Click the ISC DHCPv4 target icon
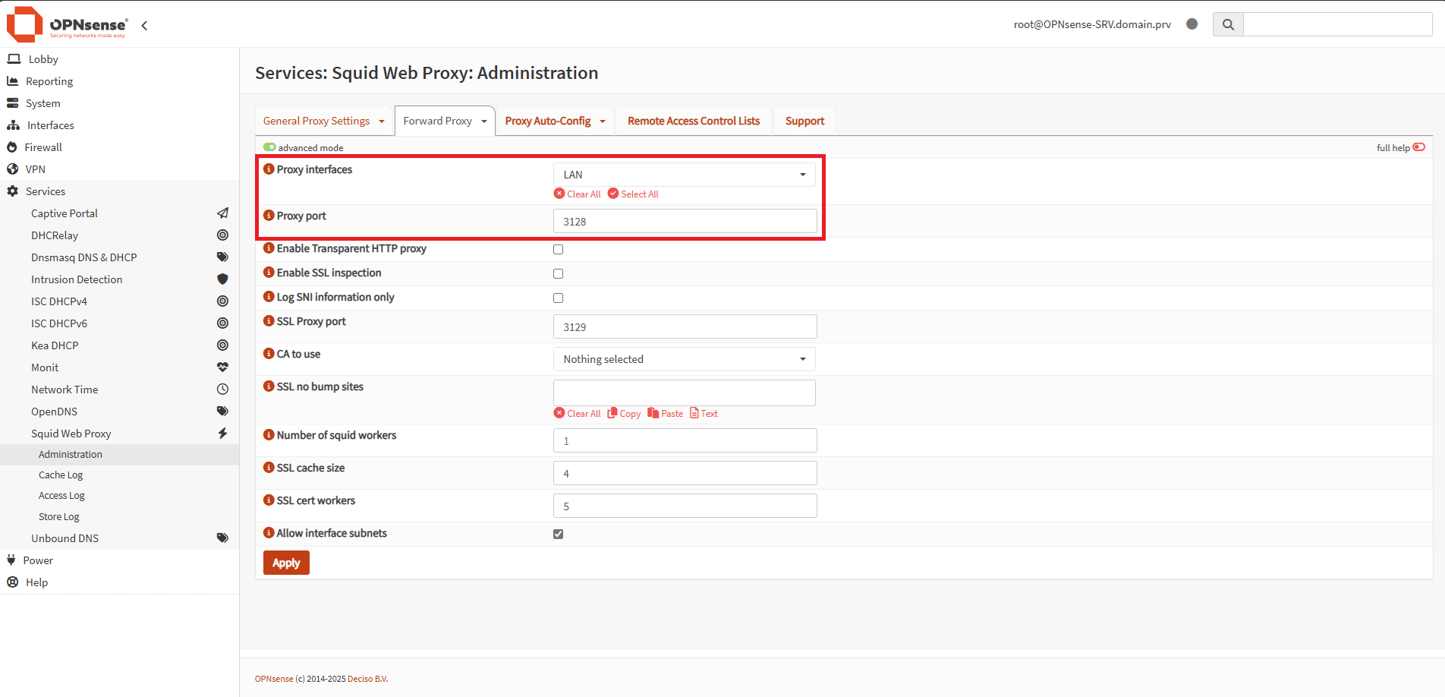This screenshot has width=1445, height=697. point(222,301)
